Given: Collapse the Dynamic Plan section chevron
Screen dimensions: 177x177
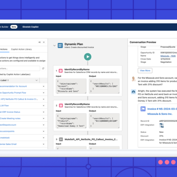Looking at the screenshot, I should point(54,46).
